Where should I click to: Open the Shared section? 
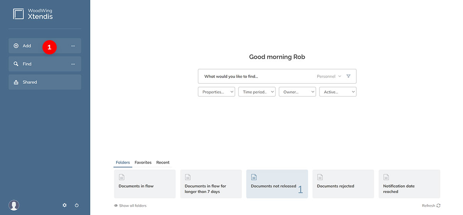click(45, 82)
